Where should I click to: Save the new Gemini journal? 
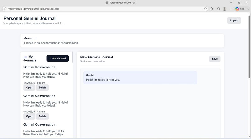coord(215,59)
